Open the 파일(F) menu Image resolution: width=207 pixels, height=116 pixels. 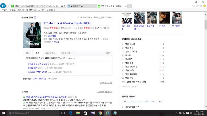[4, 10]
